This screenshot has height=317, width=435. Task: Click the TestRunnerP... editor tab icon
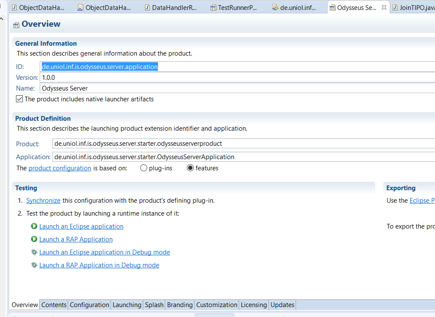pyautogui.click(x=213, y=7)
